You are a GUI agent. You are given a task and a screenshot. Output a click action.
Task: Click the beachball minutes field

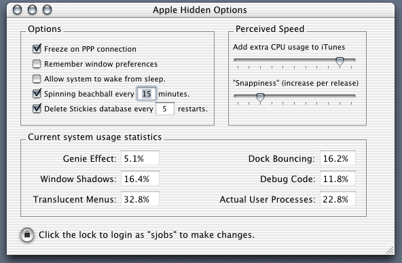click(147, 94)
